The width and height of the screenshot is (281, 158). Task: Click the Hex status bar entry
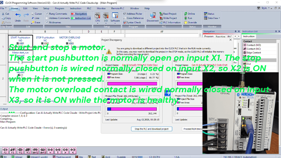79,157
